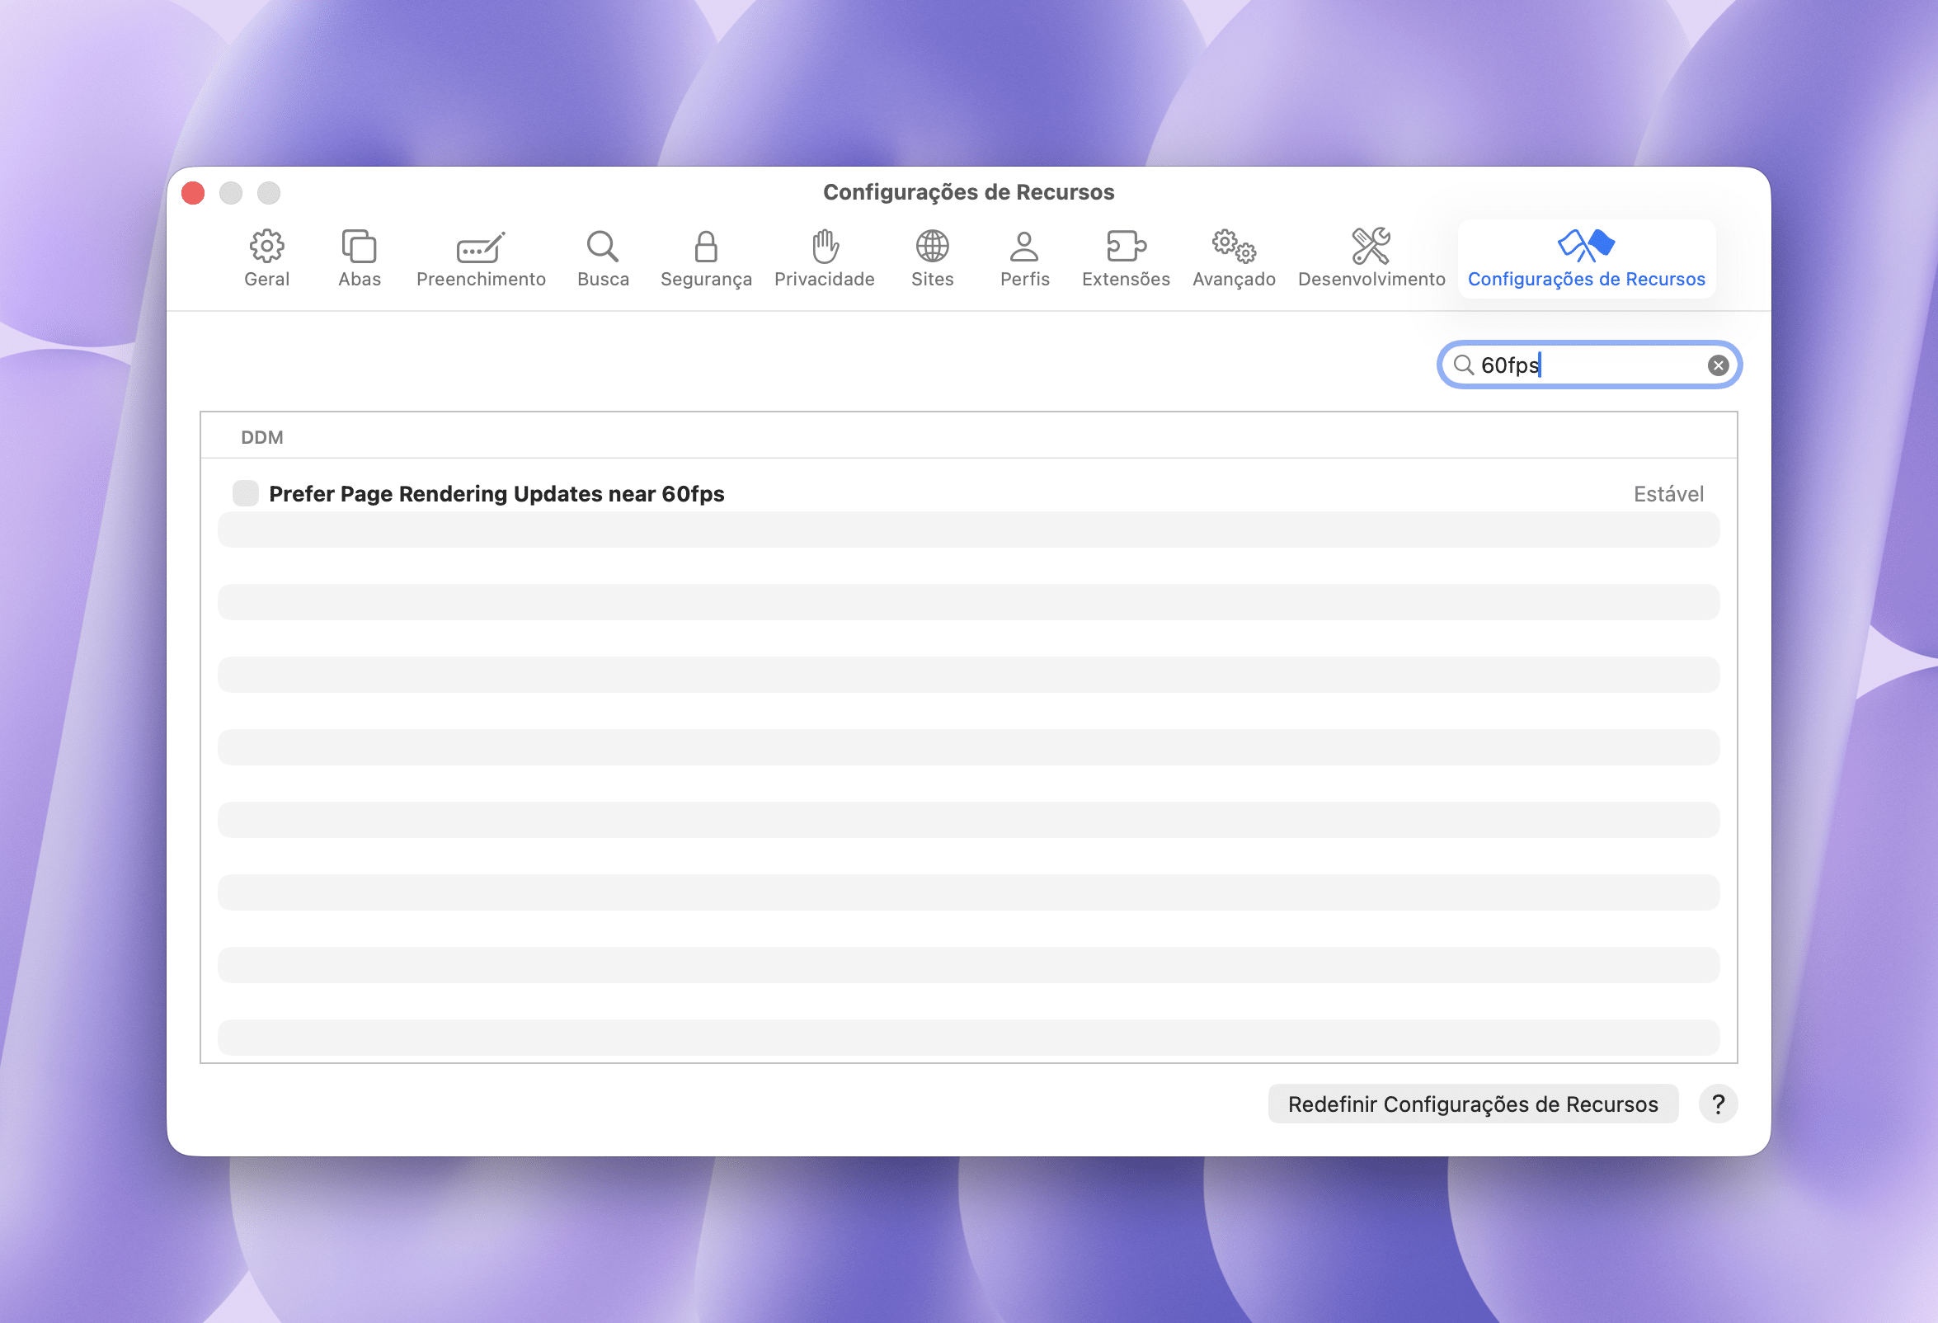Open the Extensões puzzle pane
The image size is (1938, 1323).
tap(1125, 259)
